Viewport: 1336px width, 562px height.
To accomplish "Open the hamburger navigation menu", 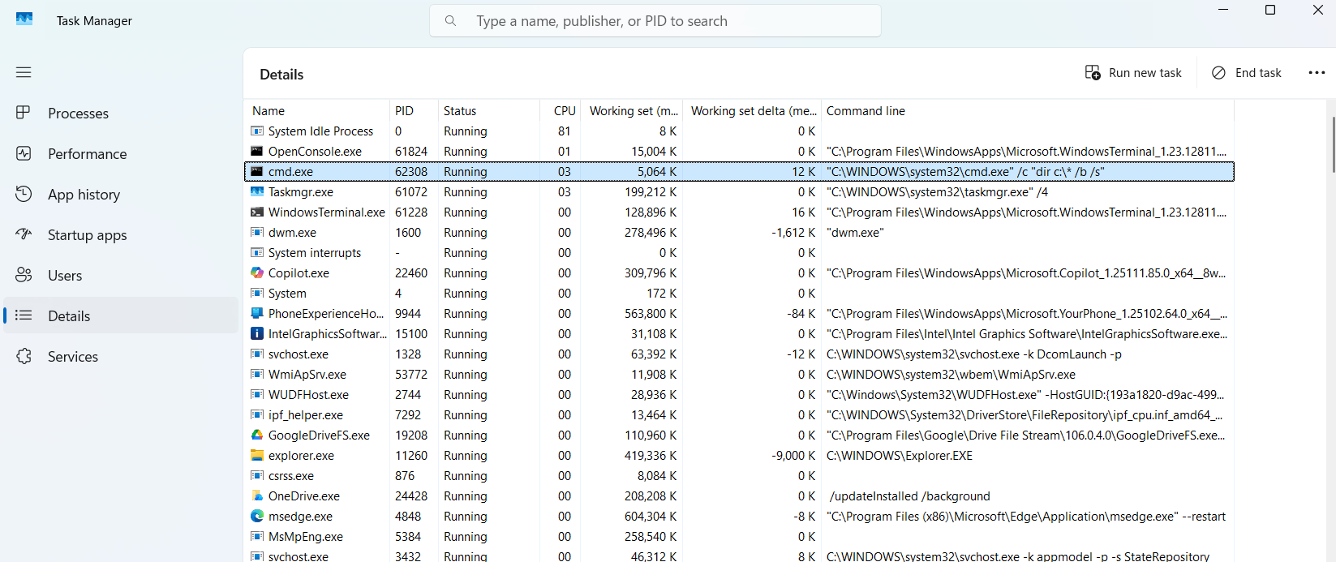I will 24,72.
